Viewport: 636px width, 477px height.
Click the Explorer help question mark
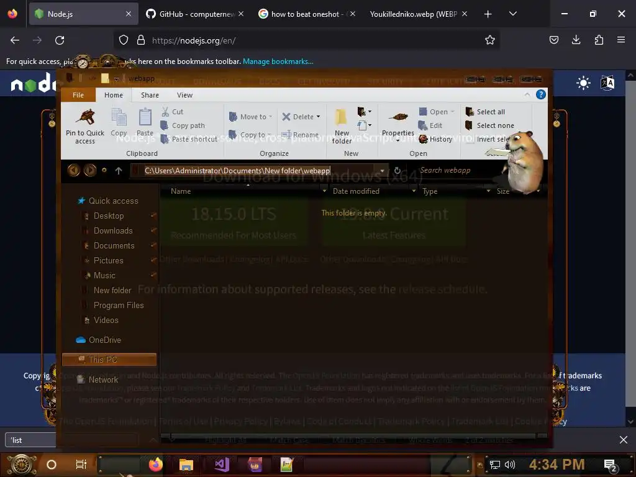coord(541,94)
